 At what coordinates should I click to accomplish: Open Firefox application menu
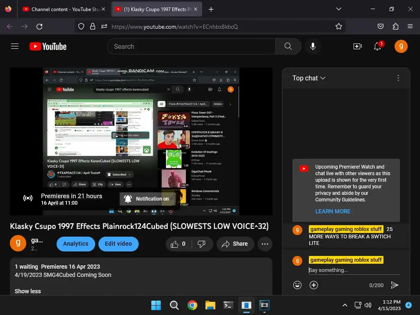(x=410, y=27)
